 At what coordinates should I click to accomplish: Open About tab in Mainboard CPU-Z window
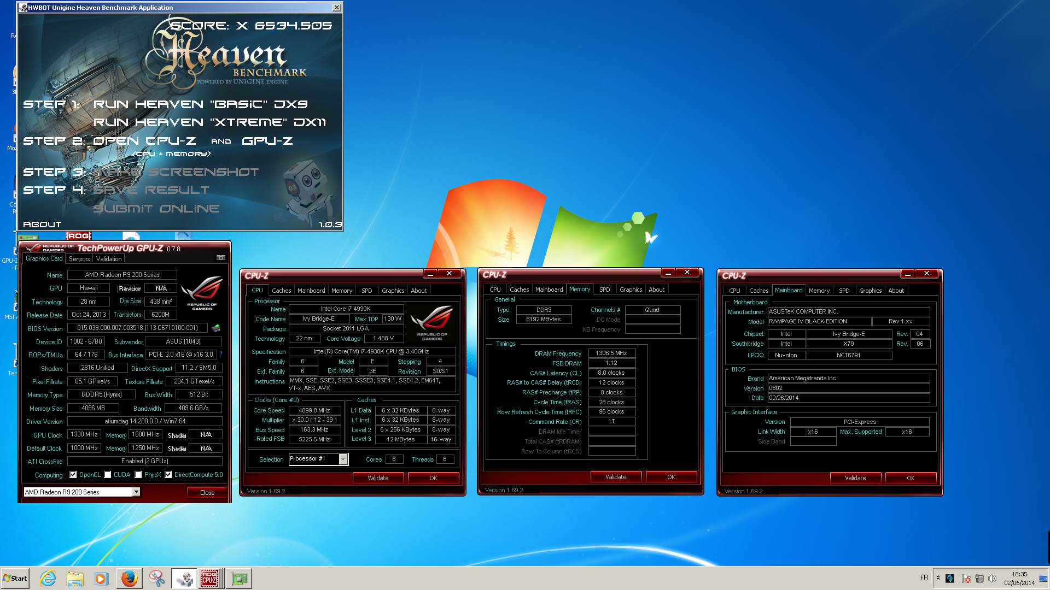pyautogui.click(x=896, y=291)
